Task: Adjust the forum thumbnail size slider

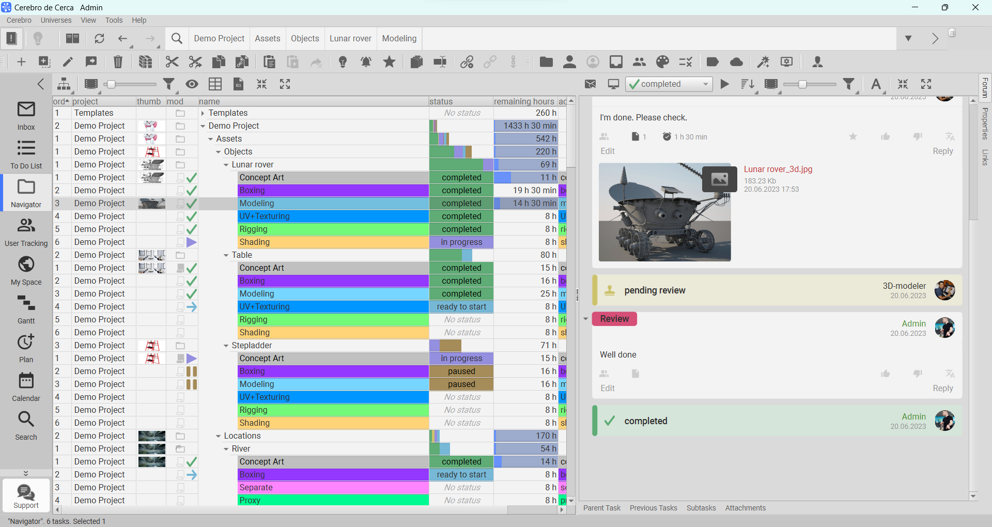Action: pyautogui.click(x=802, y=84)
